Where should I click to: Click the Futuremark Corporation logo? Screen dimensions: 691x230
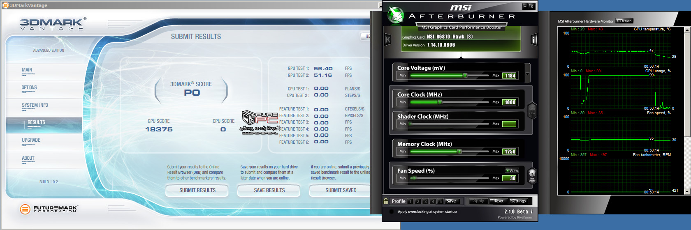[x=49, y=209]
